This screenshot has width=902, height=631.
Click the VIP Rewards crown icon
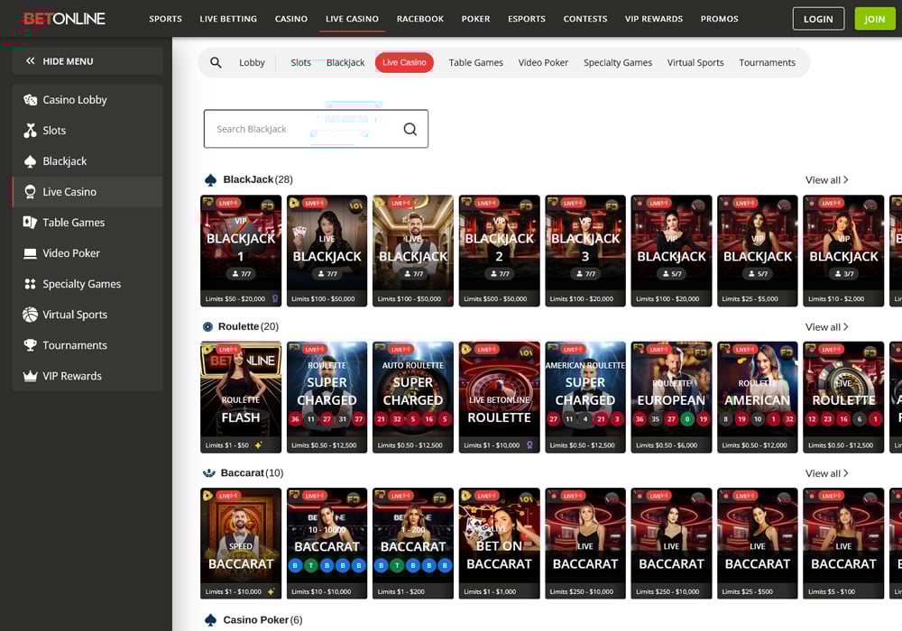[x=30, y=376]
